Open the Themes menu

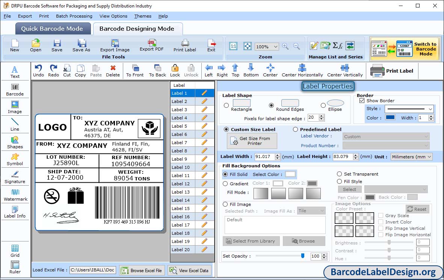143,16
